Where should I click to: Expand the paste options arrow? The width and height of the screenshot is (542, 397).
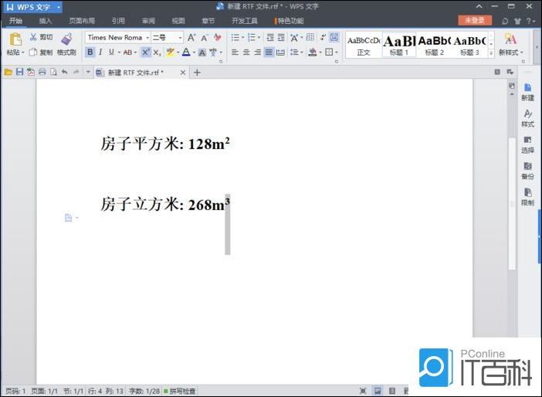click(23, 53)
